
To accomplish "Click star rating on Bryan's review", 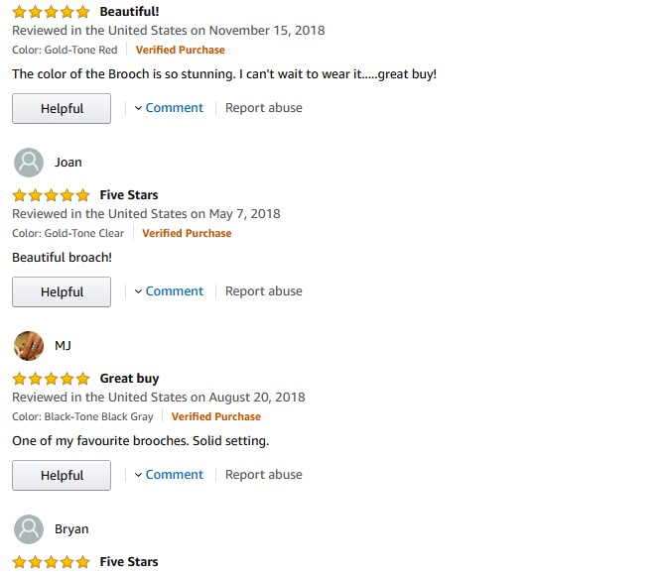I will 51,562.
